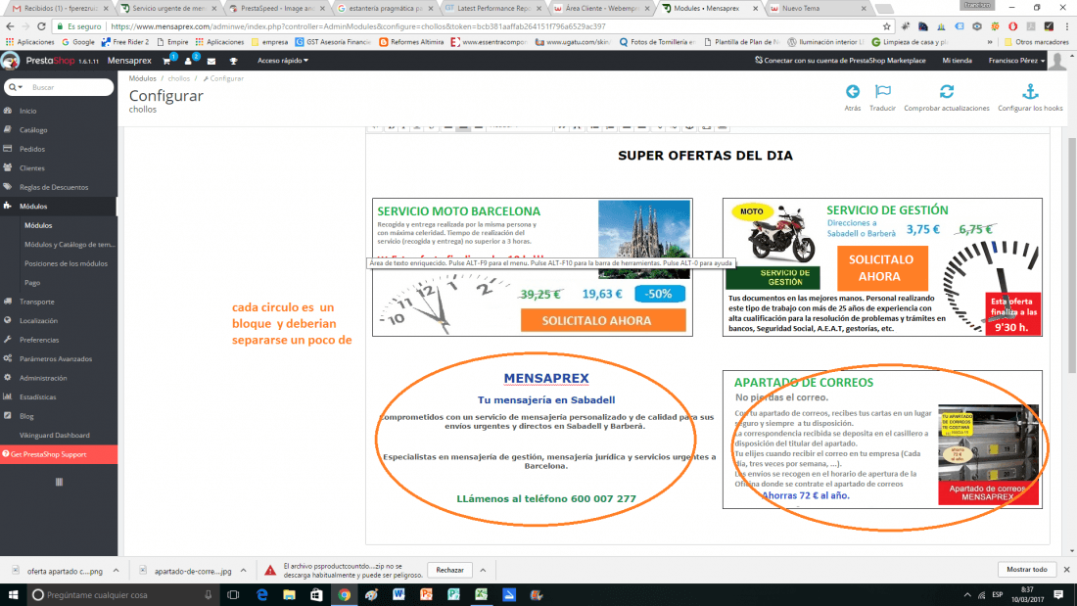Open Estadísticas in the sidebar

tap(38, 397)
